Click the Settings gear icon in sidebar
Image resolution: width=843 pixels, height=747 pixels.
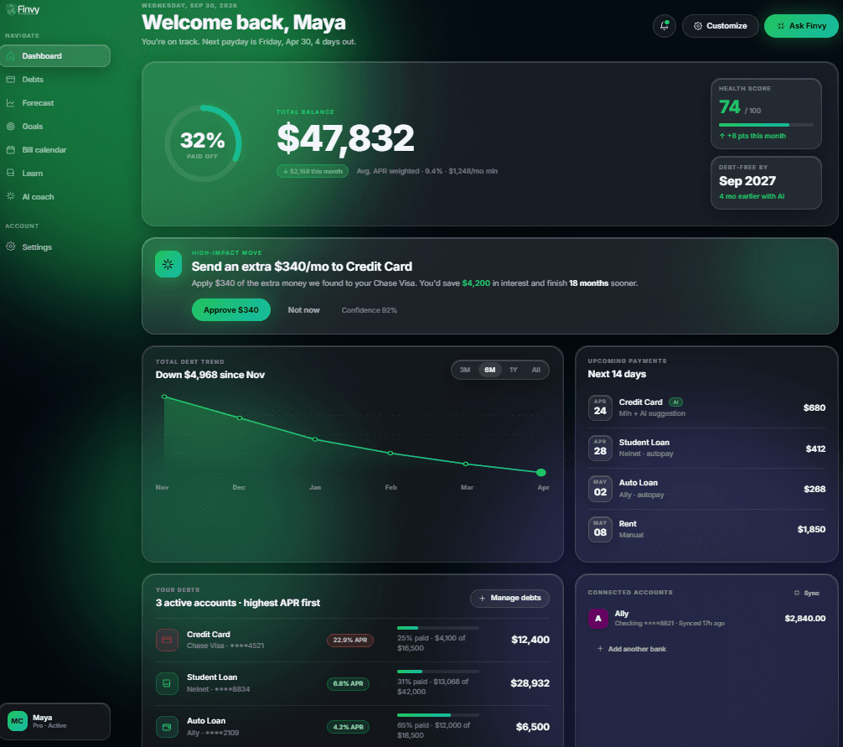click(10, 246)
